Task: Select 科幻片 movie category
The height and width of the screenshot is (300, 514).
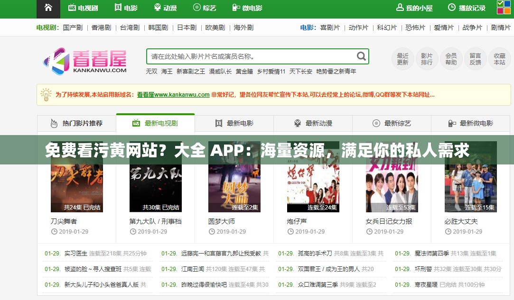Action: tap(387, 27)
